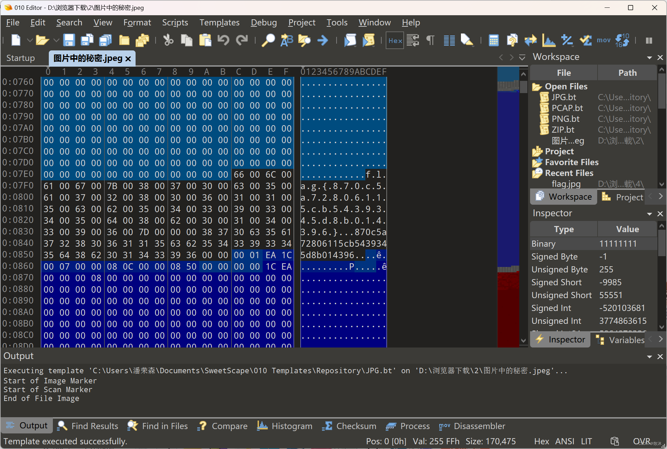Click the pause icon in toolbar
667x449 pixels.
tap(649, 41)
